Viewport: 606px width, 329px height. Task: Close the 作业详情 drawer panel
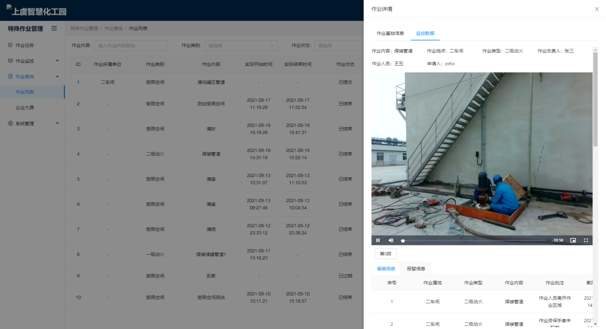pos(597,9)
